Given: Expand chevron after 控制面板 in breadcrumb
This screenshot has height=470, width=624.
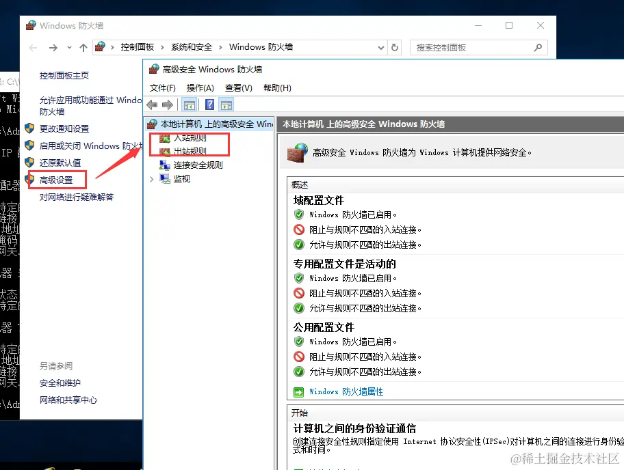Looking at the screenshot, I should (x=162, y=48).
